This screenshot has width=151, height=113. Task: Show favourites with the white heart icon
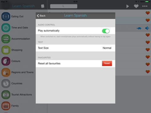(136, 6)
